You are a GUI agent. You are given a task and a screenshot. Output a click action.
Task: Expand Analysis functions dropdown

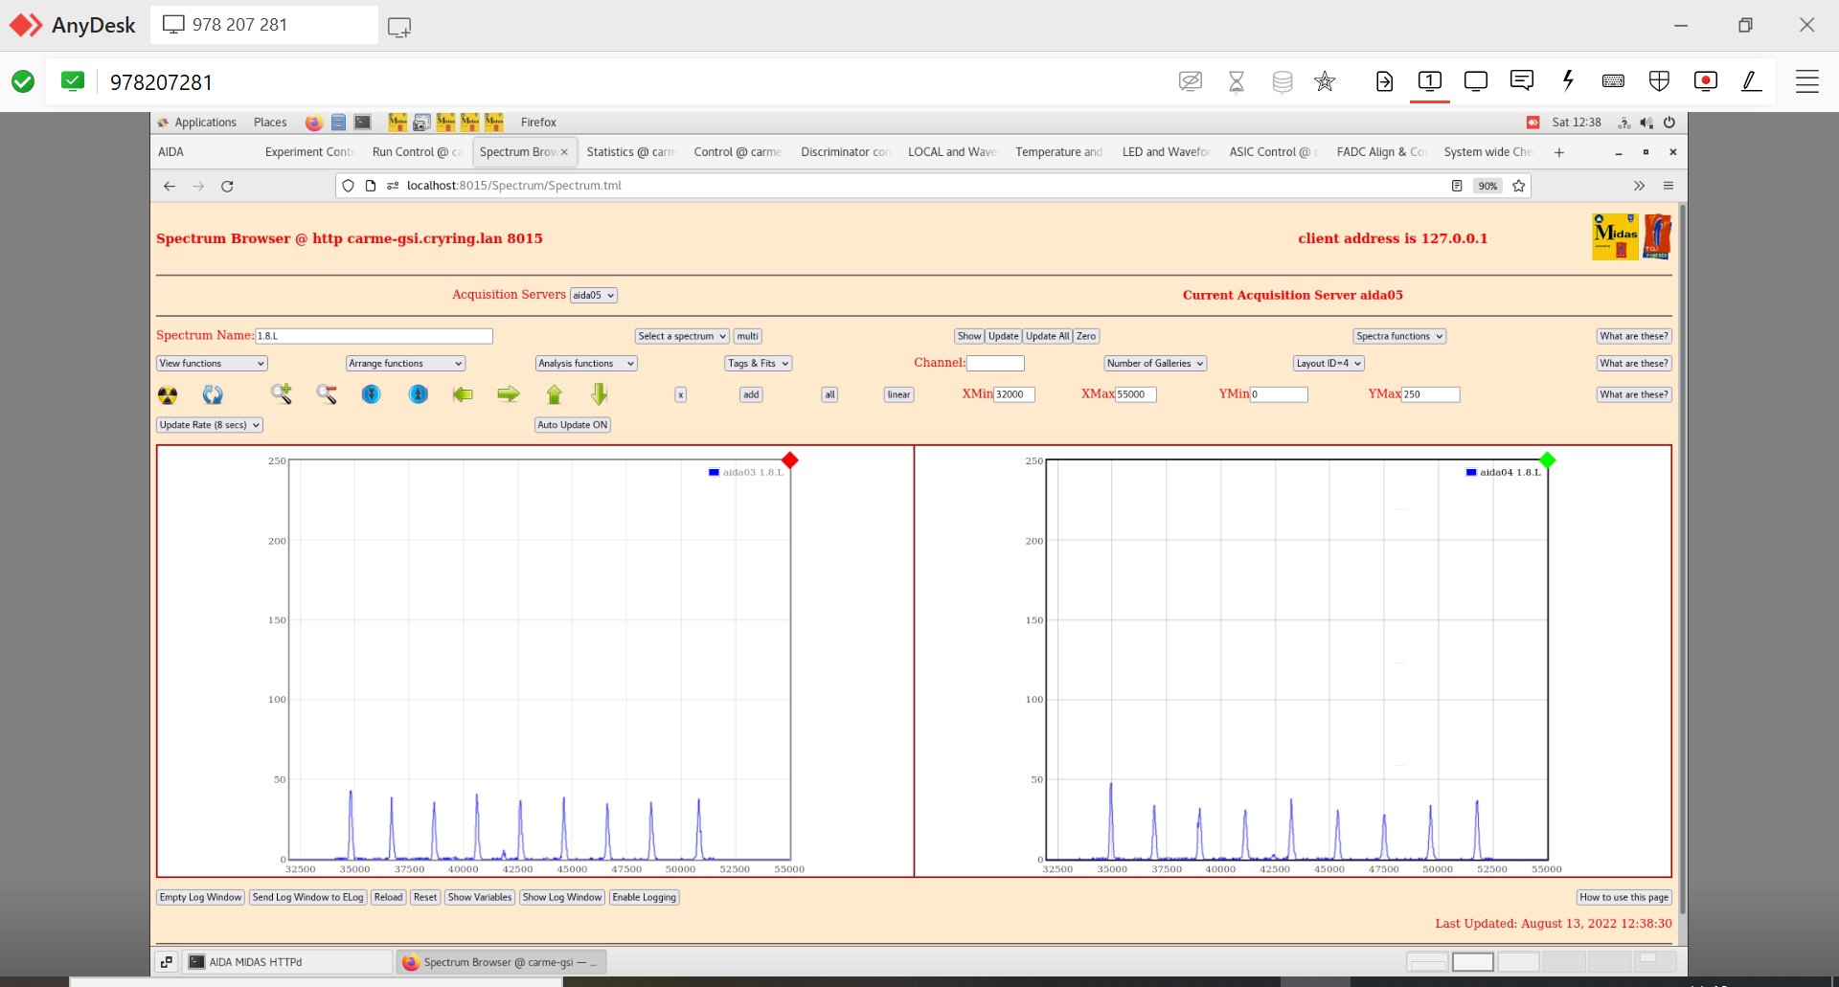[x=586, y=364]
